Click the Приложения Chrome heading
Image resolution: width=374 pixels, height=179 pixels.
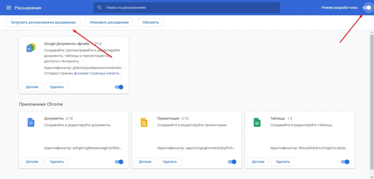point(41,104)
